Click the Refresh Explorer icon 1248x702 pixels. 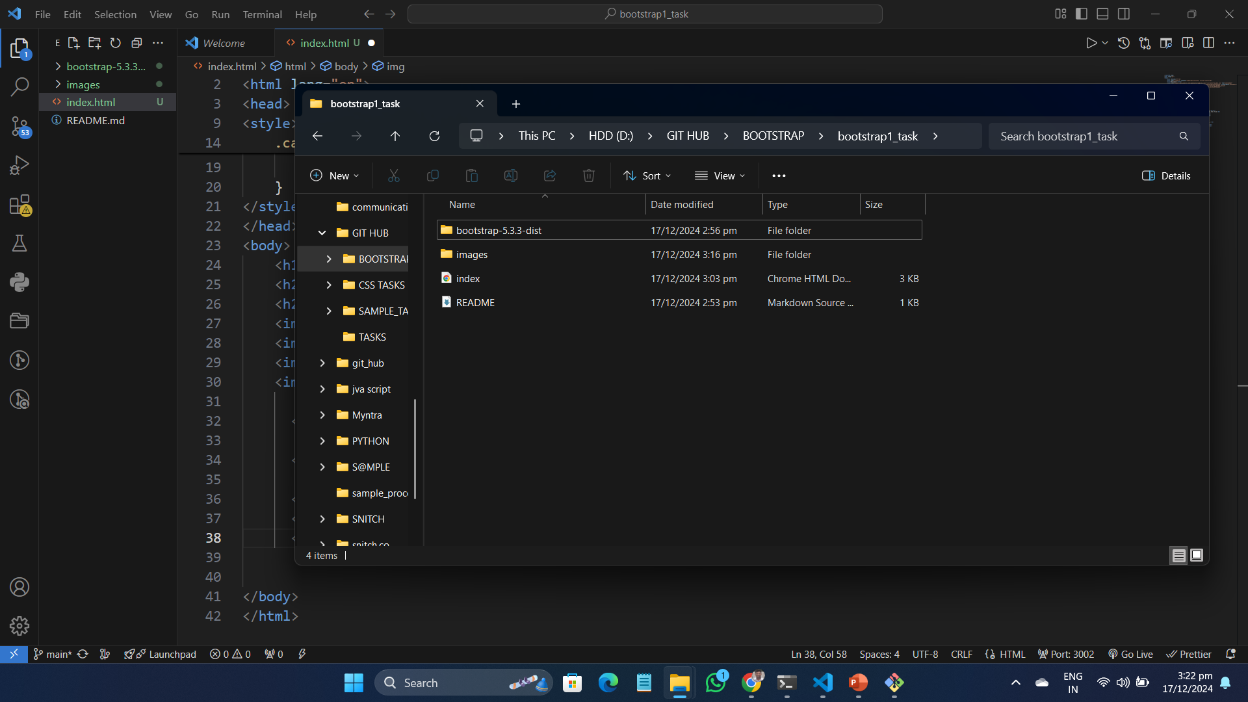pyautogui.click(x=116, y=43)
